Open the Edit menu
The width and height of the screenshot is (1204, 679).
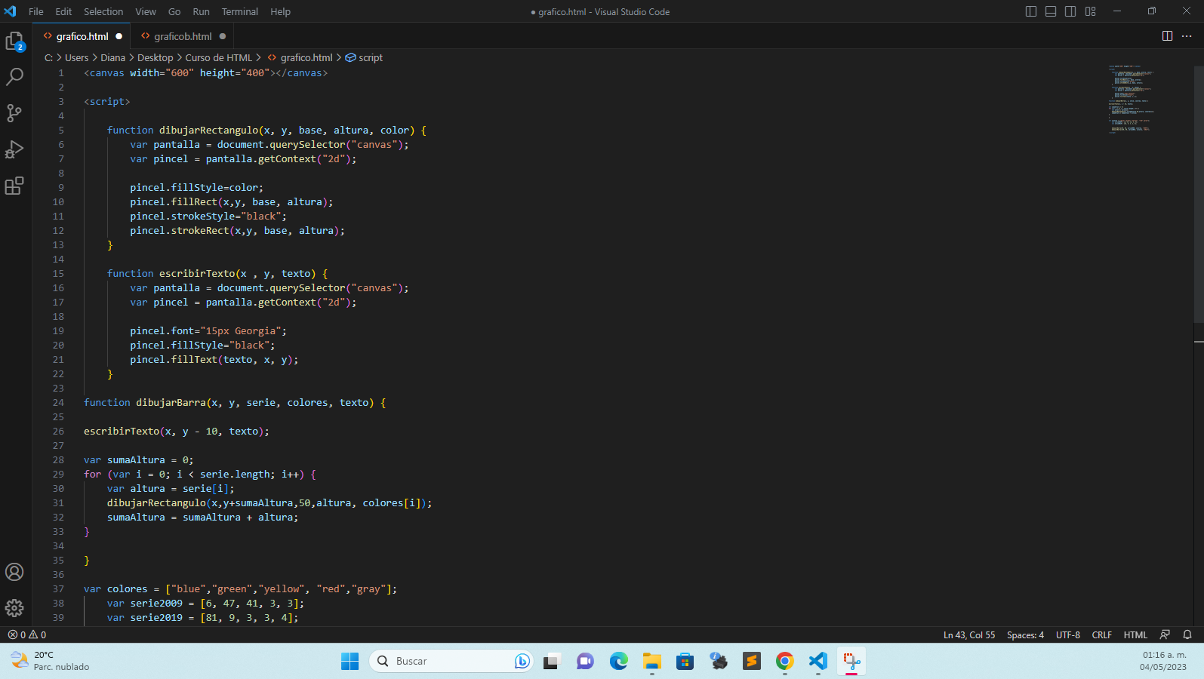[63, 11]
